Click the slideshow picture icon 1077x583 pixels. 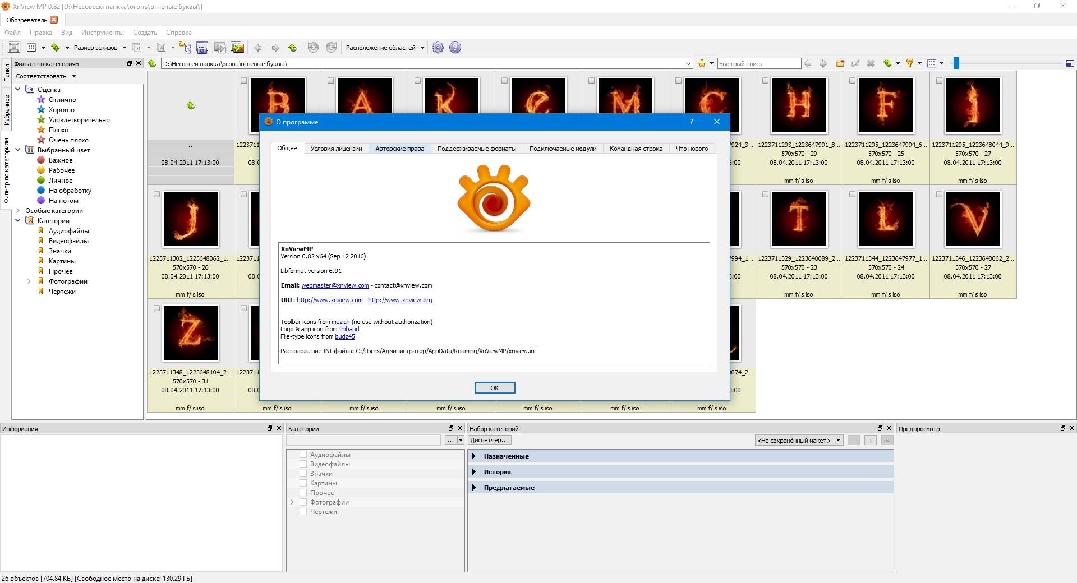pyautogui.click(x=237, y=48)
